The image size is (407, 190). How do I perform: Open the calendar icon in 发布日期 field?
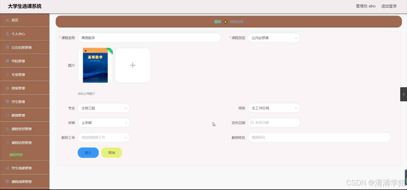pyautogui.click(x=253, y=123)
